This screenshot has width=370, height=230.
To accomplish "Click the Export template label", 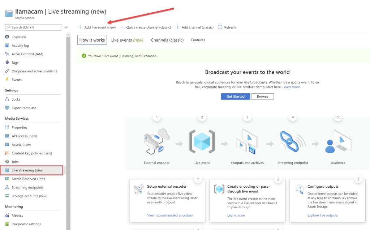I will click(x=24, y=108).
